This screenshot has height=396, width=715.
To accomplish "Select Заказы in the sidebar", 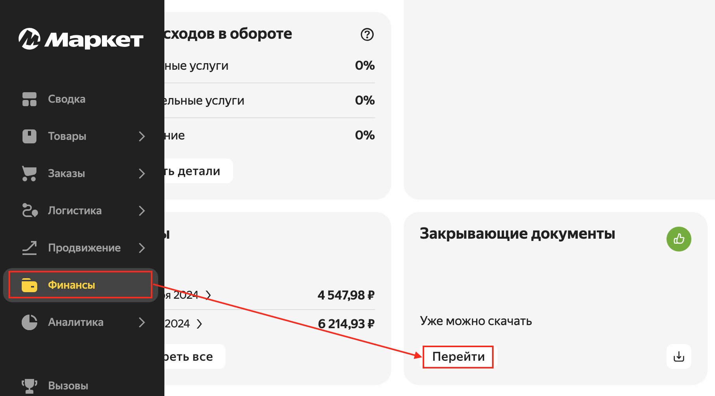I will [67, 174].
